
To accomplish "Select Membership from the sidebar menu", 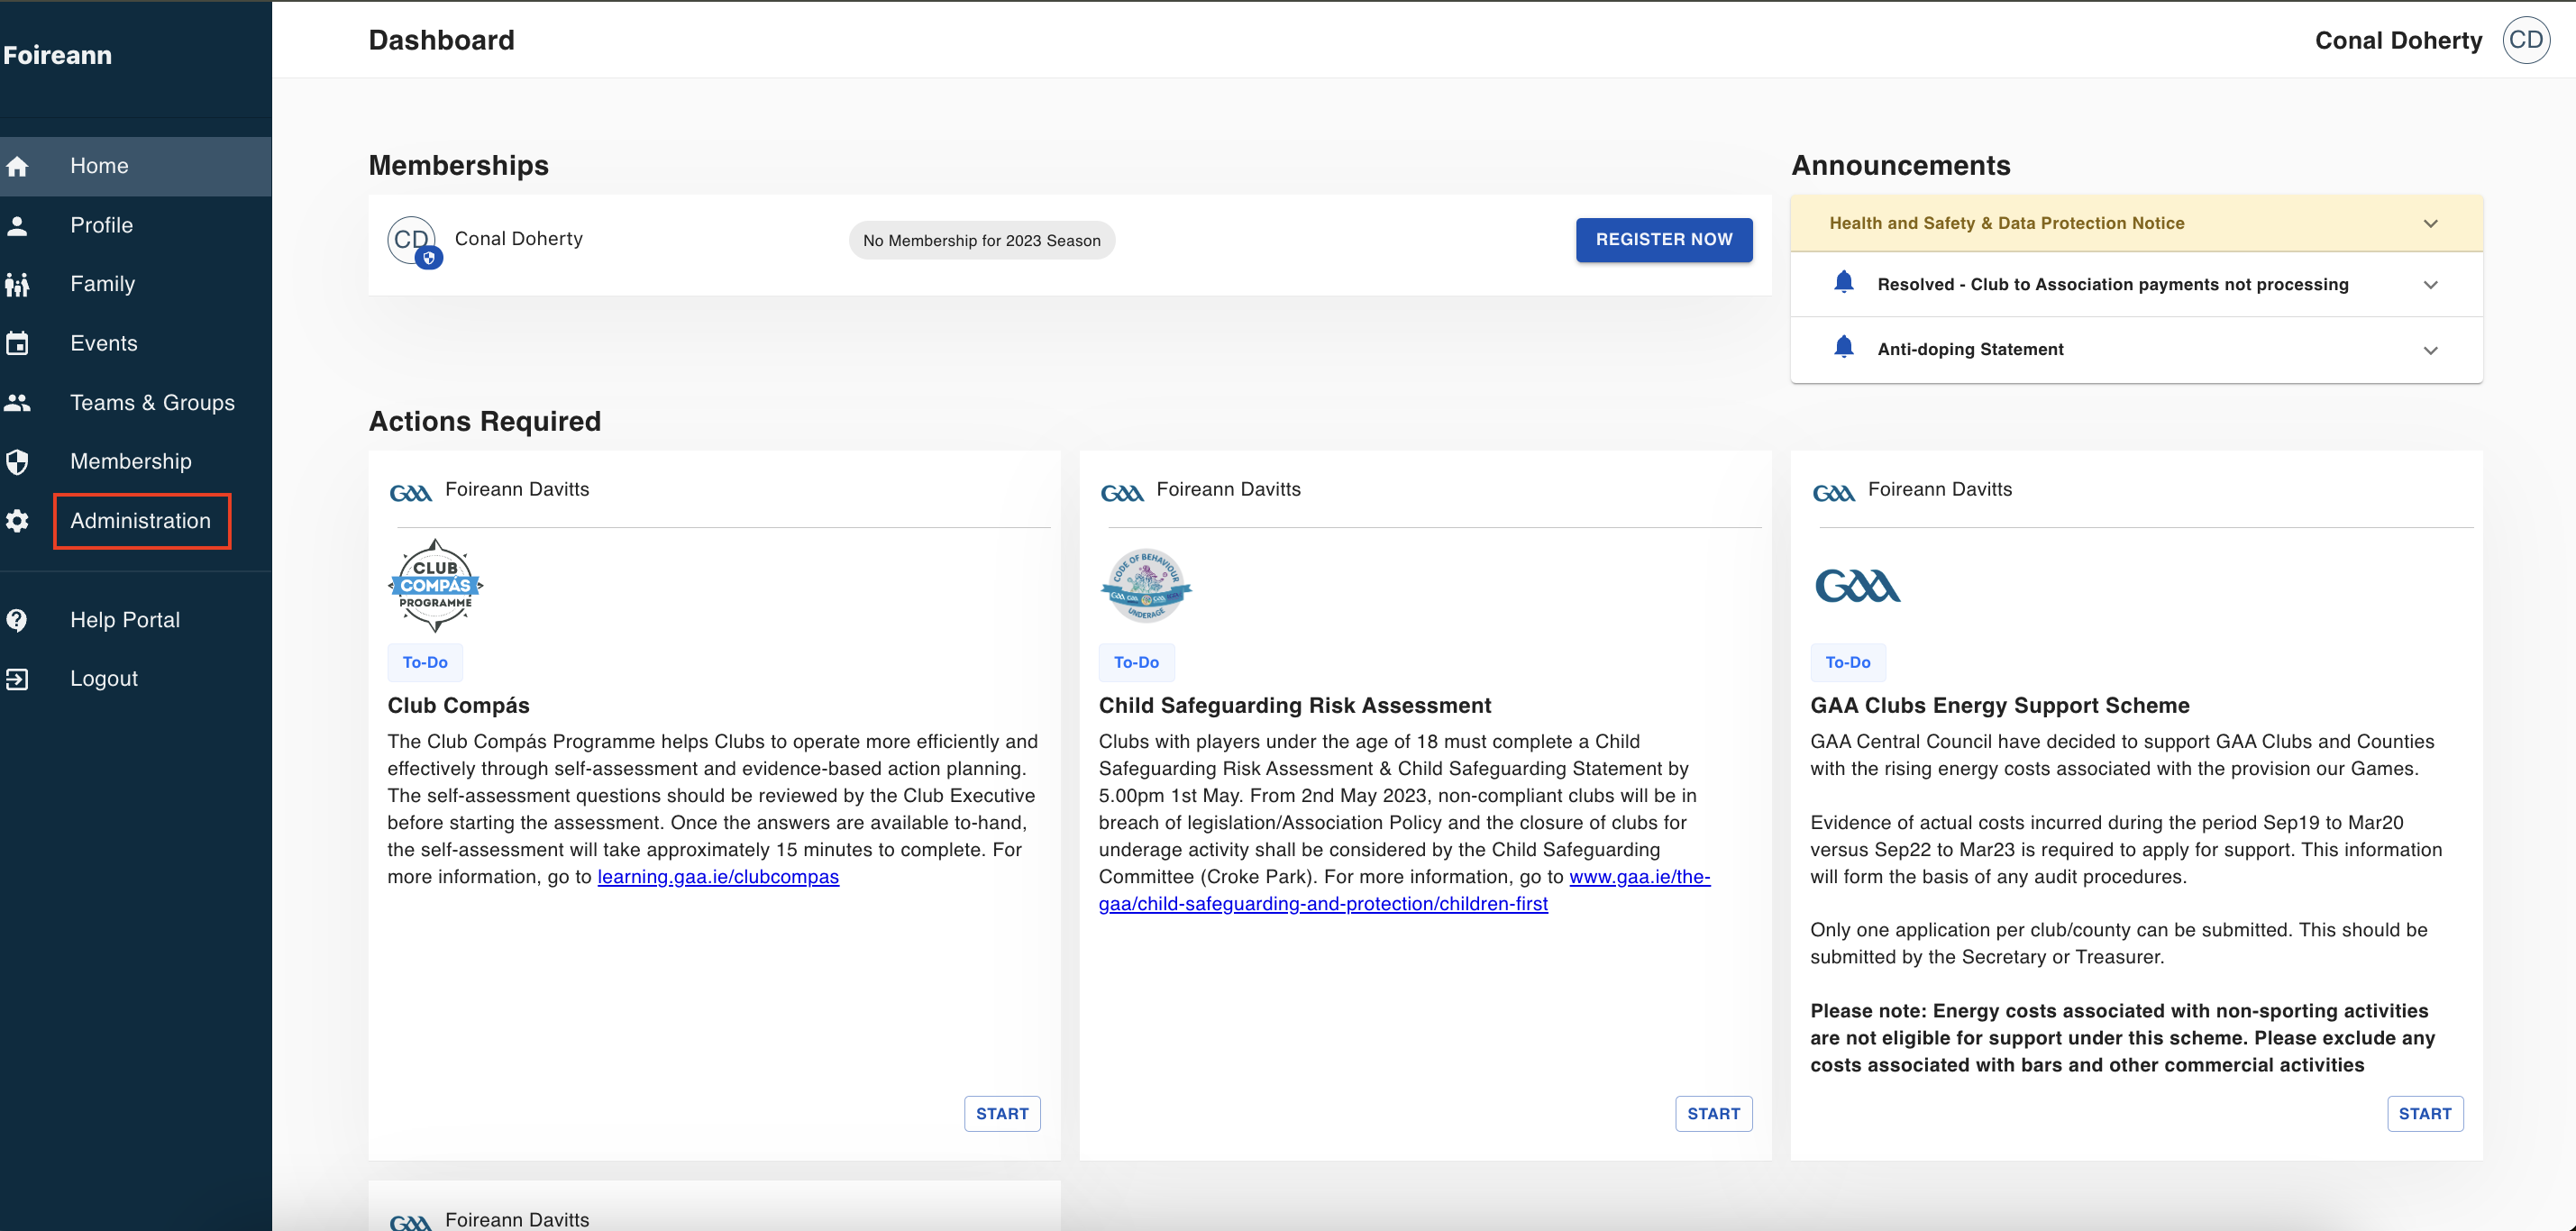I will (x=130, y=461).
